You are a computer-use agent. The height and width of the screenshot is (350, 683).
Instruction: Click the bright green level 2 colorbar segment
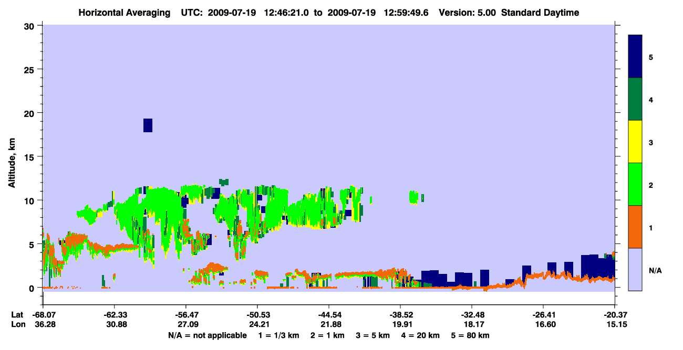pyautogui.click(x=635, y=184)
